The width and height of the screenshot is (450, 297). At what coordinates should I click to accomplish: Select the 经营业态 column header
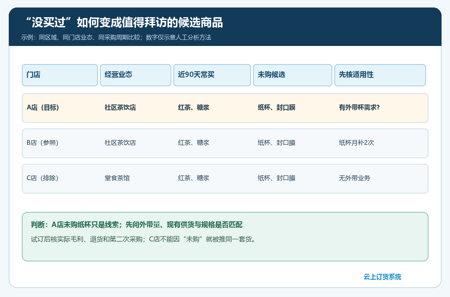(136, 75)
